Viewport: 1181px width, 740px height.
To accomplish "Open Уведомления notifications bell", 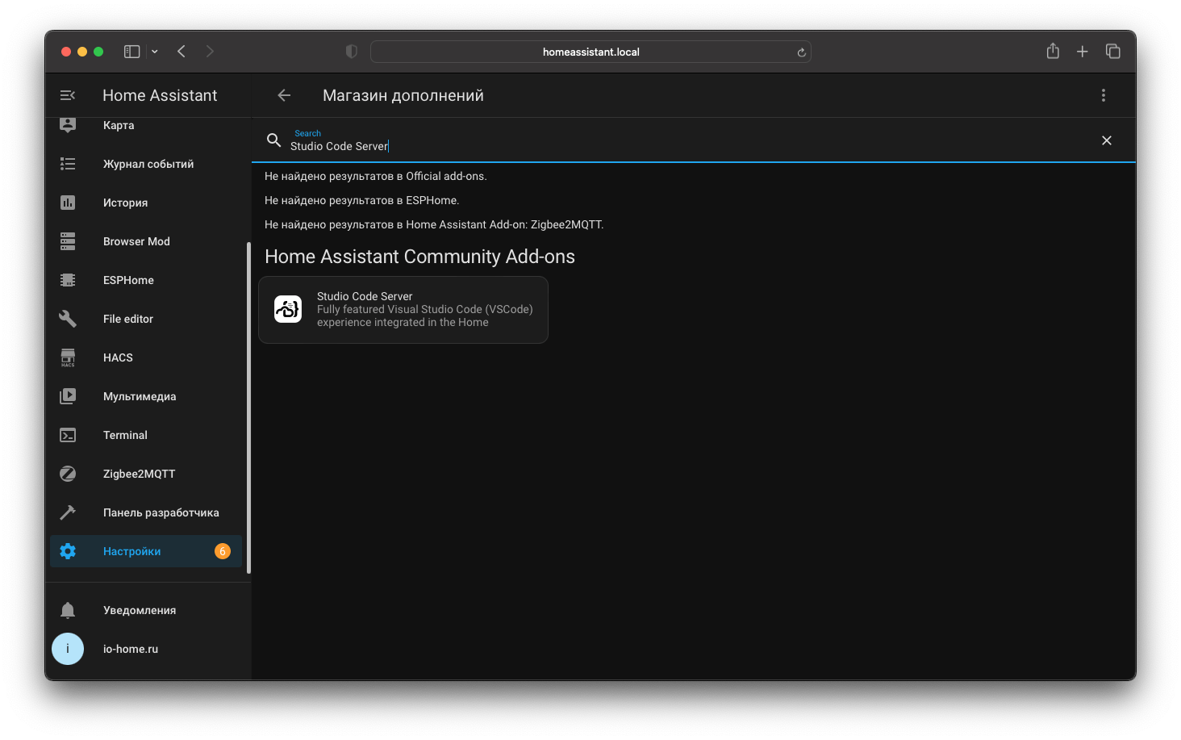I will (x=68, y=610).
